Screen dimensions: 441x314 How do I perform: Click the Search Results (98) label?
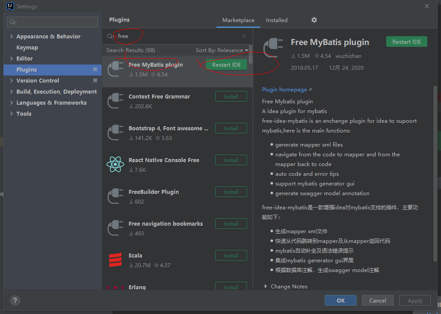coord(130,50)
